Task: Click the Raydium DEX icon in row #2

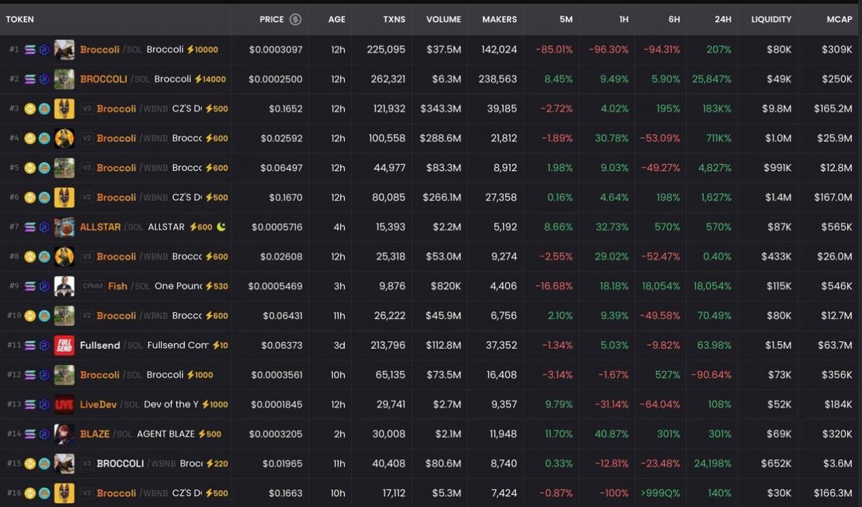Action: (x=44, y=80)
